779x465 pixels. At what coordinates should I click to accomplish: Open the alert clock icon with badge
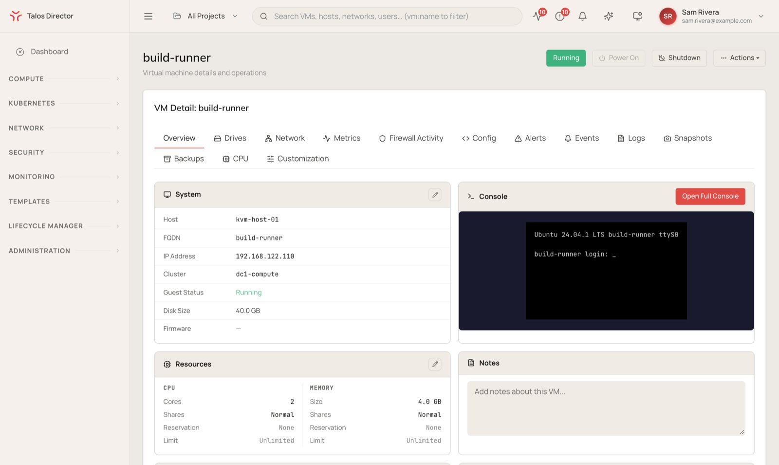pos(560,16)
